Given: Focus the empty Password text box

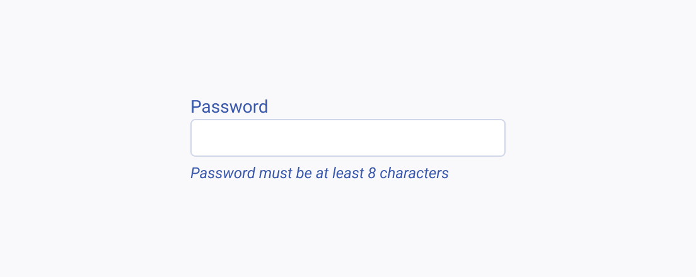Looking at the screenshot, I should [x=347, y=138].
